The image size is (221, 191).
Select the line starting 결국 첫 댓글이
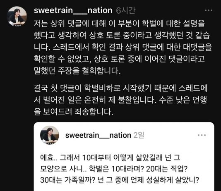pyautogui.click(x=121, y=88)
